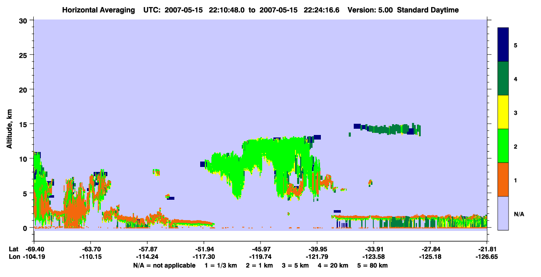Click the 'Standard Daytime' text
The height and width of the screenshot is (277, 541).
point(428,10)
